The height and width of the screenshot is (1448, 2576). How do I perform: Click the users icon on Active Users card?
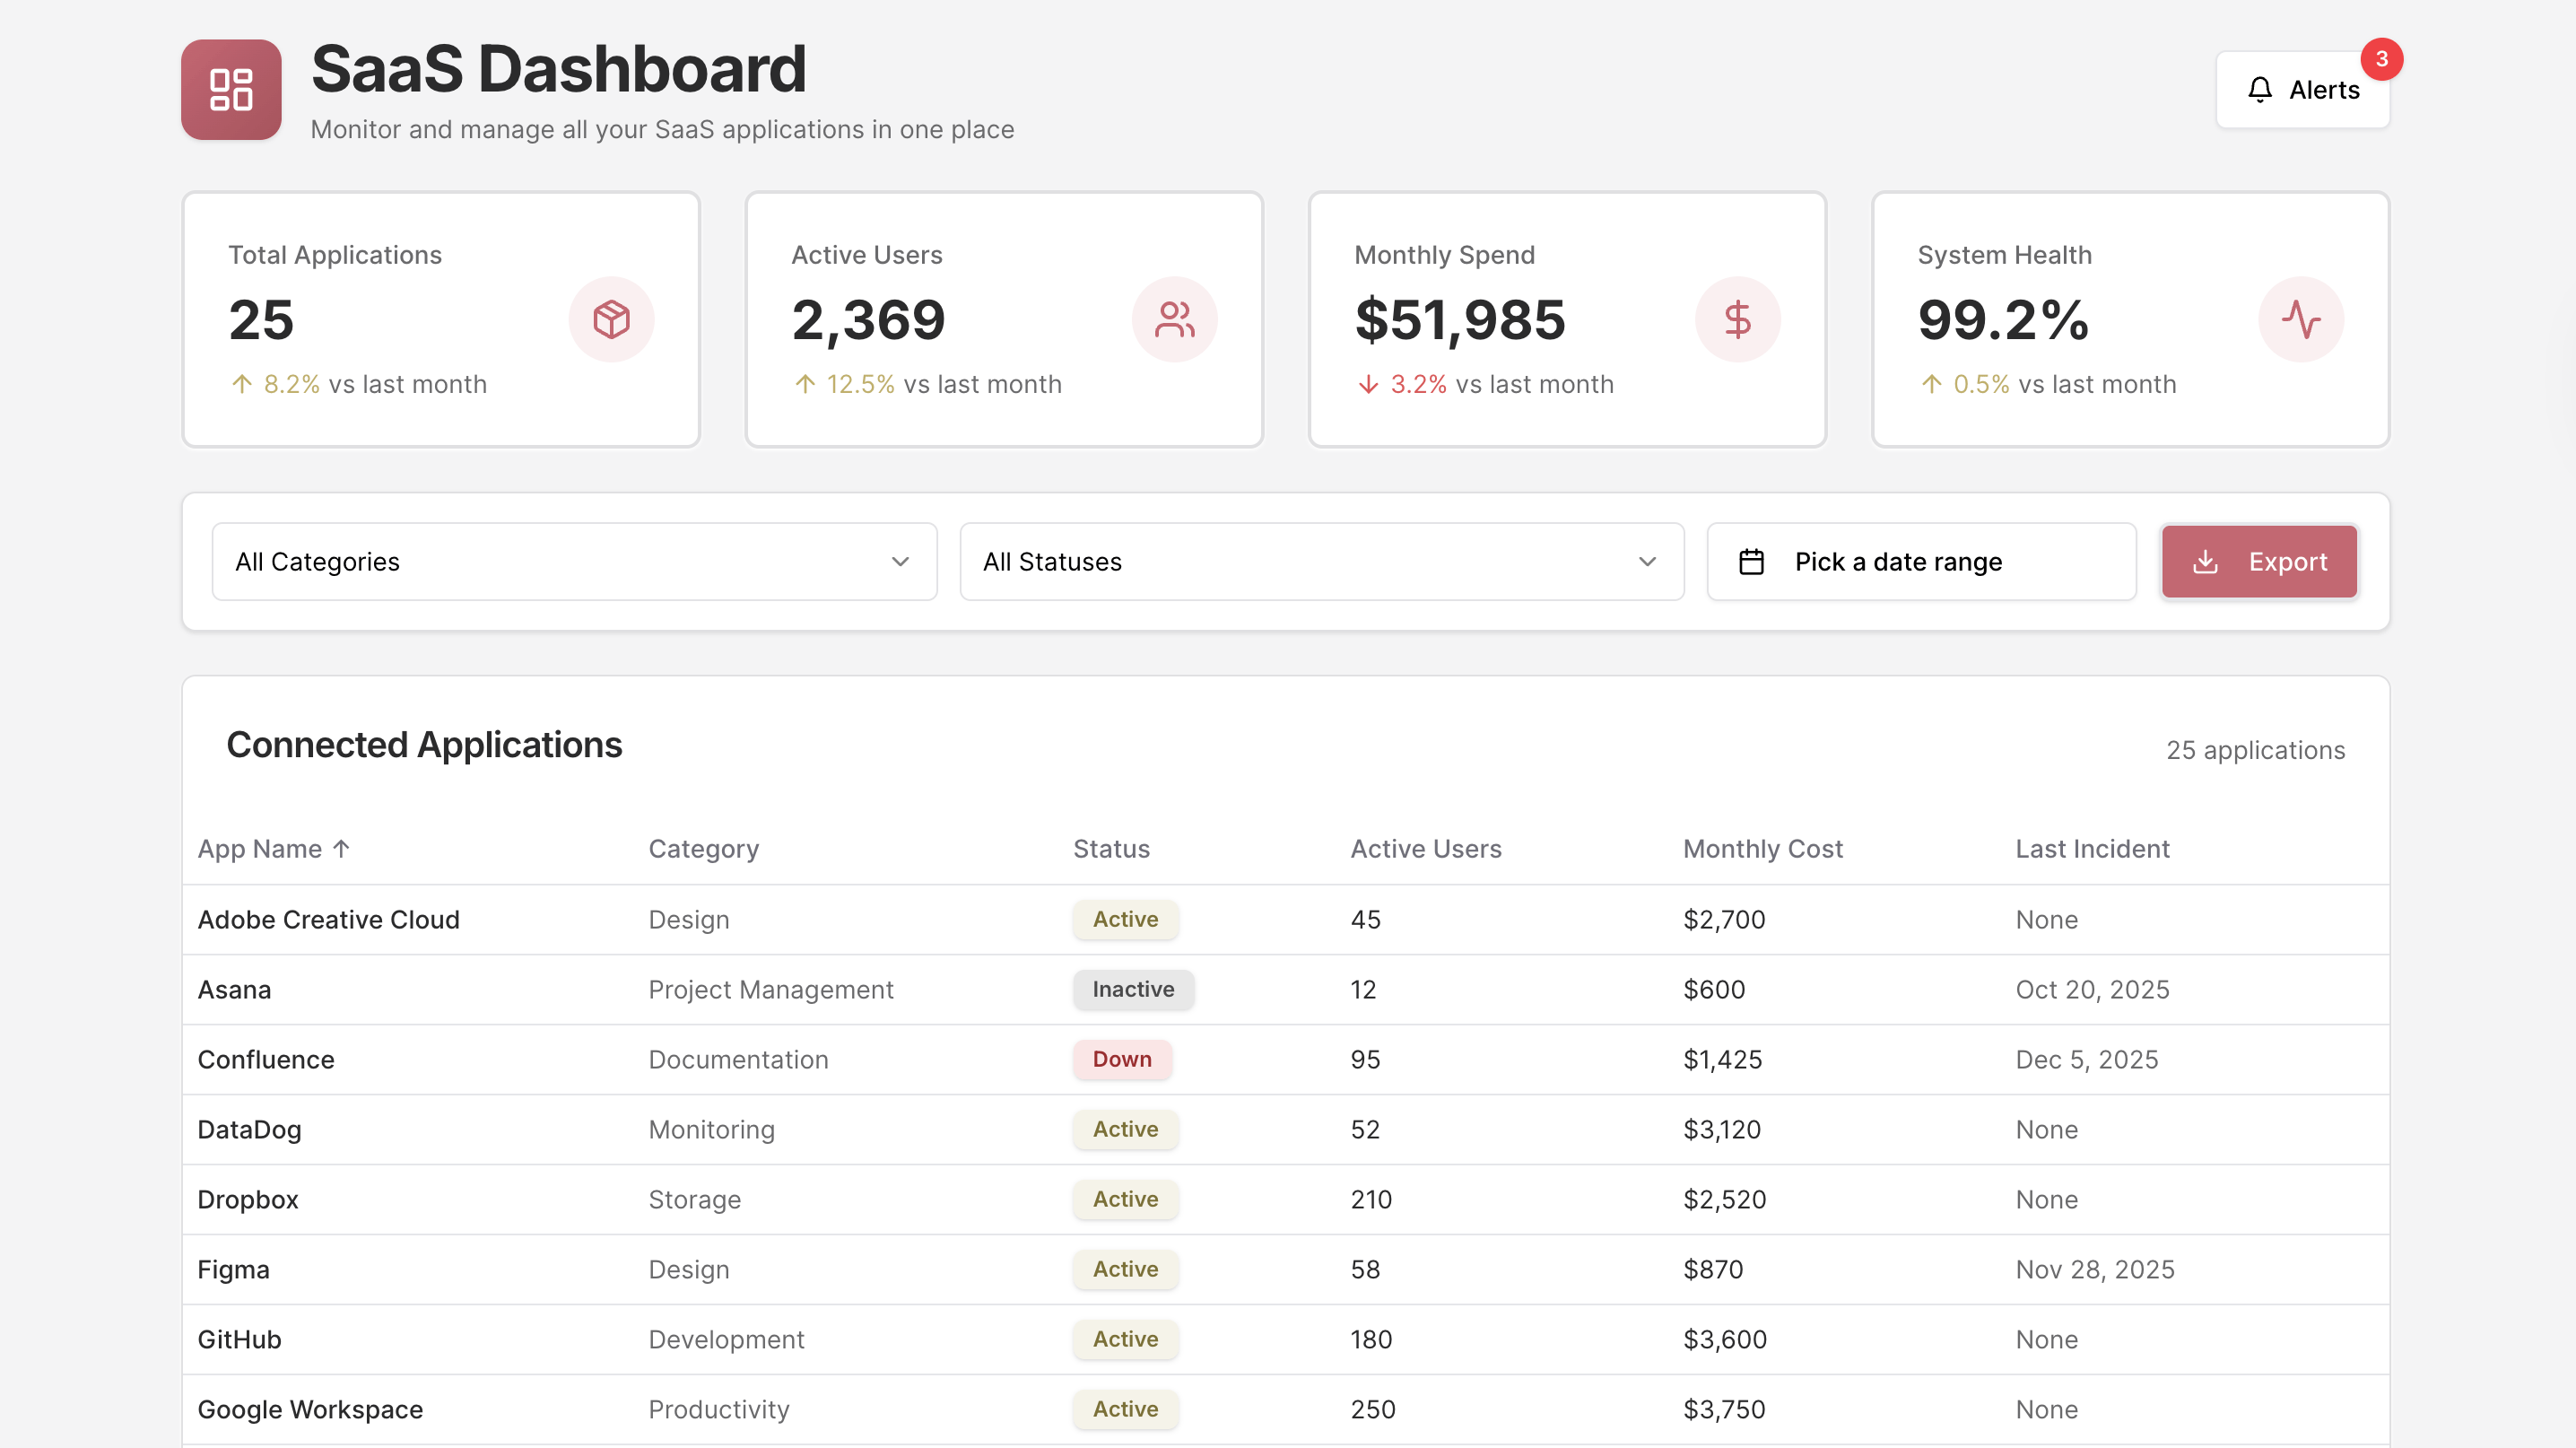tap(1175, 319)
